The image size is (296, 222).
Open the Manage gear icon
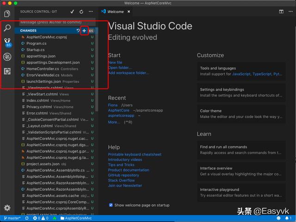pos(7,208)
